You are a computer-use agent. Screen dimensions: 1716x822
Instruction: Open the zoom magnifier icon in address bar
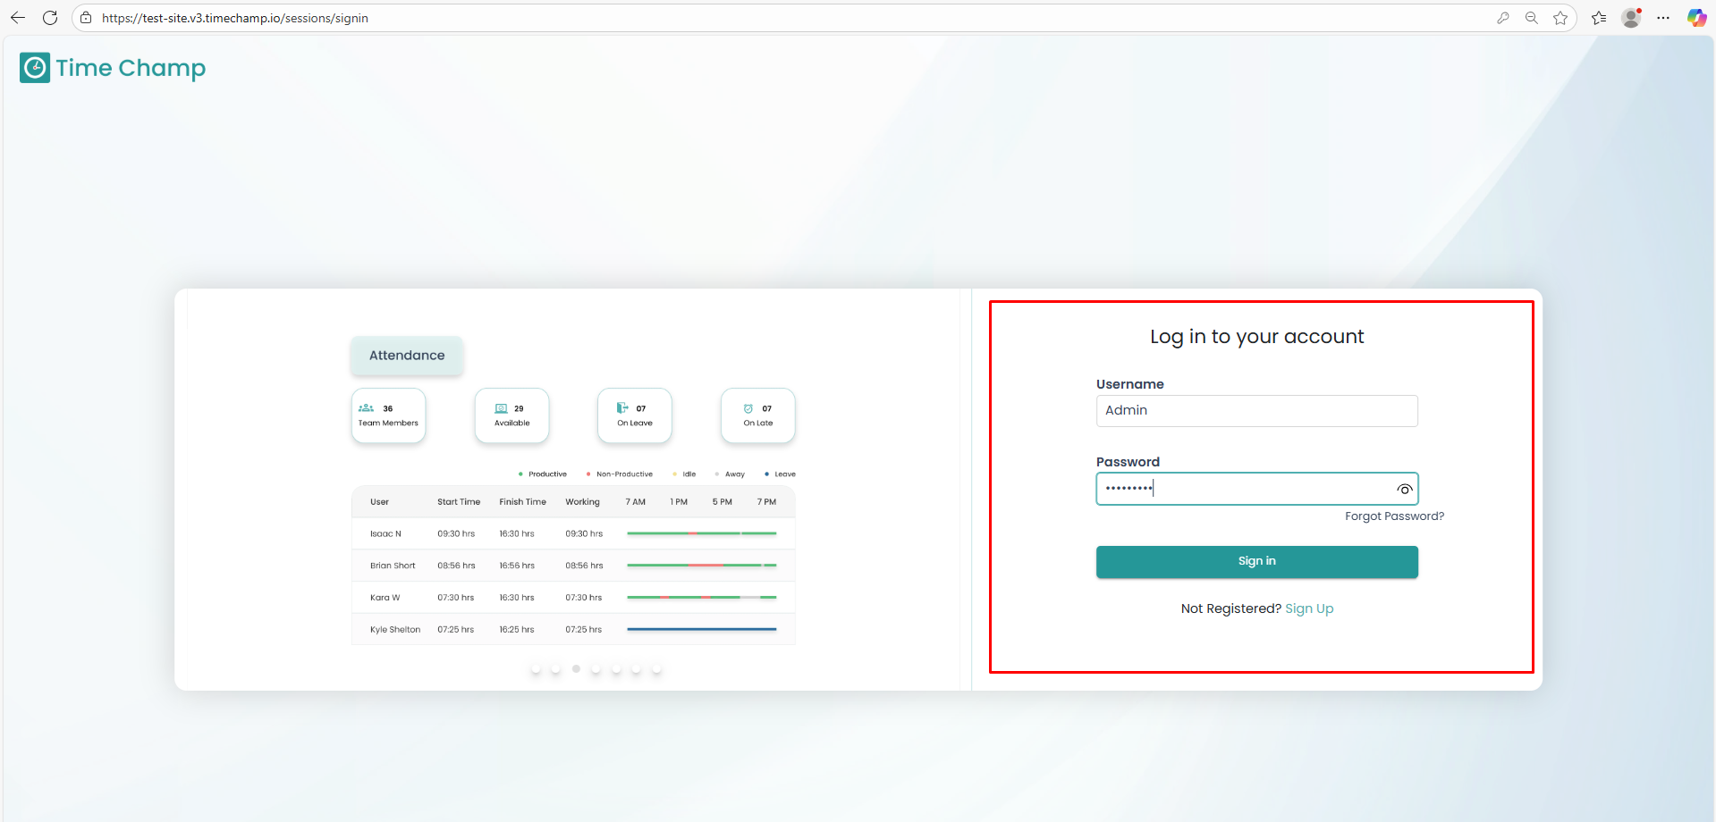coord(1531,18)
